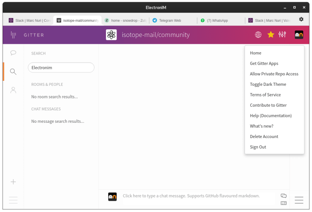312x212 pixels.
Task: Click the 'SEARCH' panel heading
Action: pos(38,53)
